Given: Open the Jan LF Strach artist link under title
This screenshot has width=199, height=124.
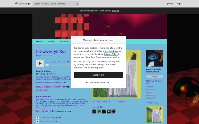Looking at the screenshot, I should [45, 56].
